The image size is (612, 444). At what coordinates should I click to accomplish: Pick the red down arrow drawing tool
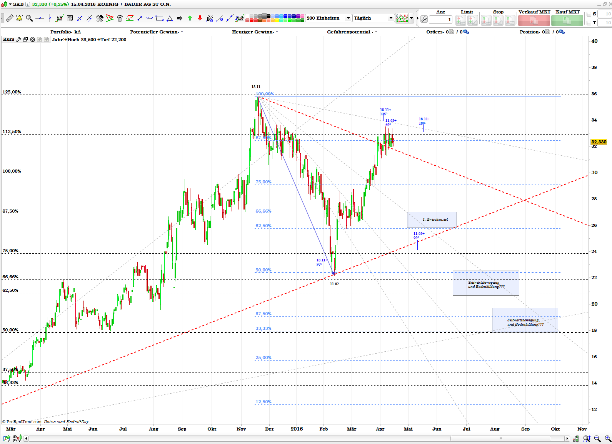pos(200,18)
